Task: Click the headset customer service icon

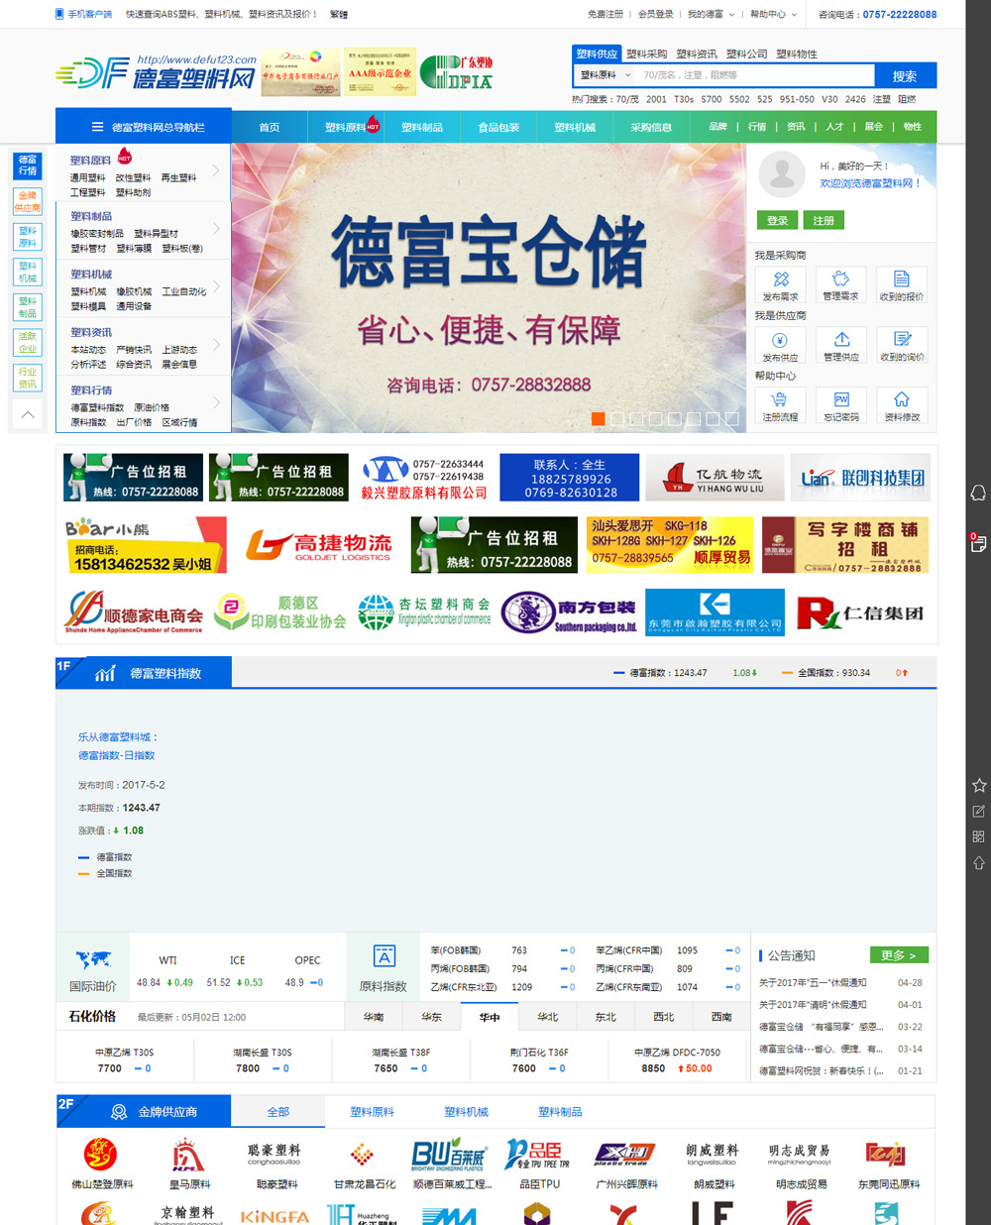Action: (x=978, y=494)
